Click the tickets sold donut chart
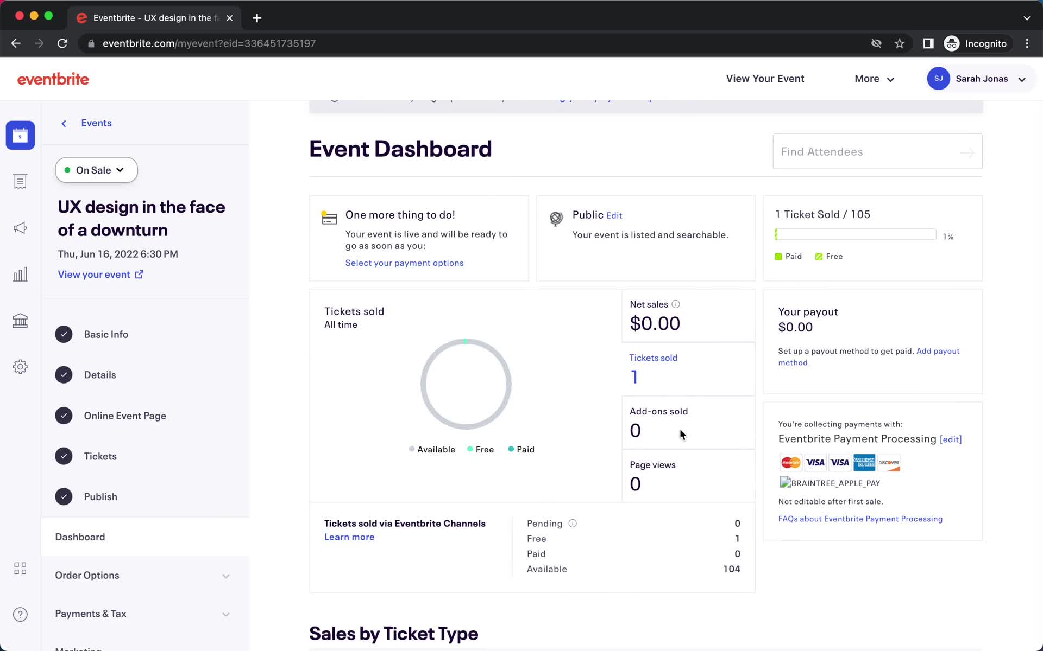1043x651 pixels. [x=466, y=384]
